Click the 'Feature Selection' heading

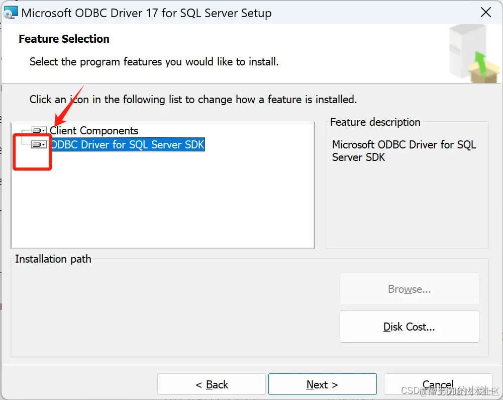[x=64, y=39]
